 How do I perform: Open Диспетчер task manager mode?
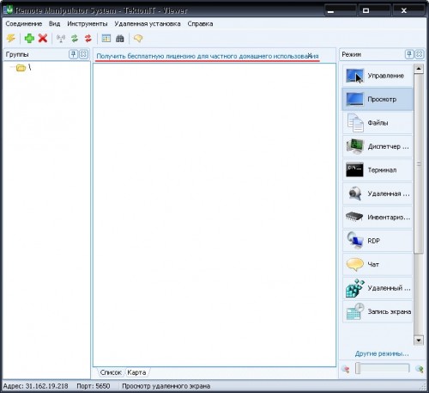(x=378, y=146)
